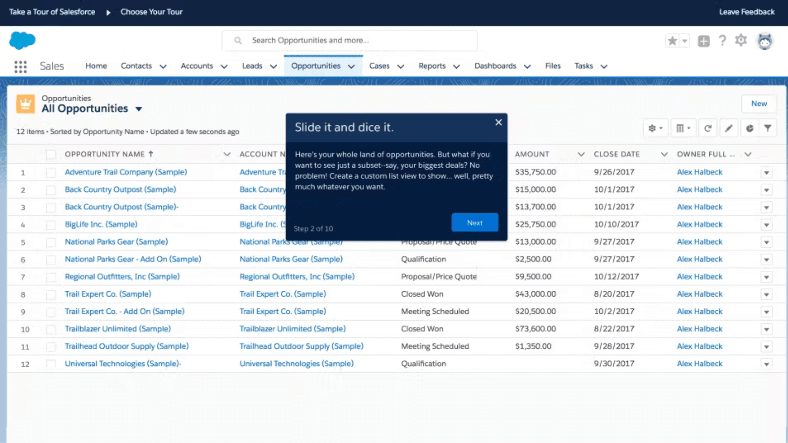Expand the Leads tab chevron

[273, 66]
